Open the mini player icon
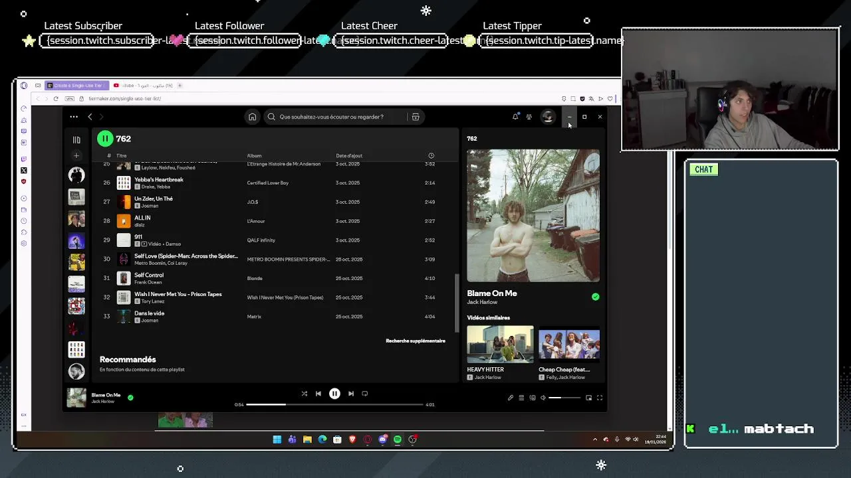 click(x=588, y=398)
